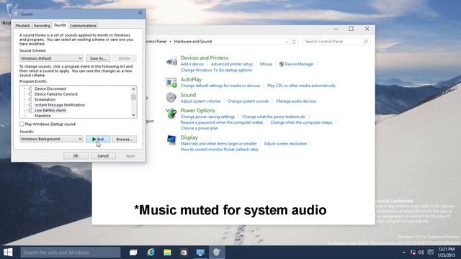Click the speaker icon next to Device Disconnect
Viewport: 461px width, 259px height.
30,88
